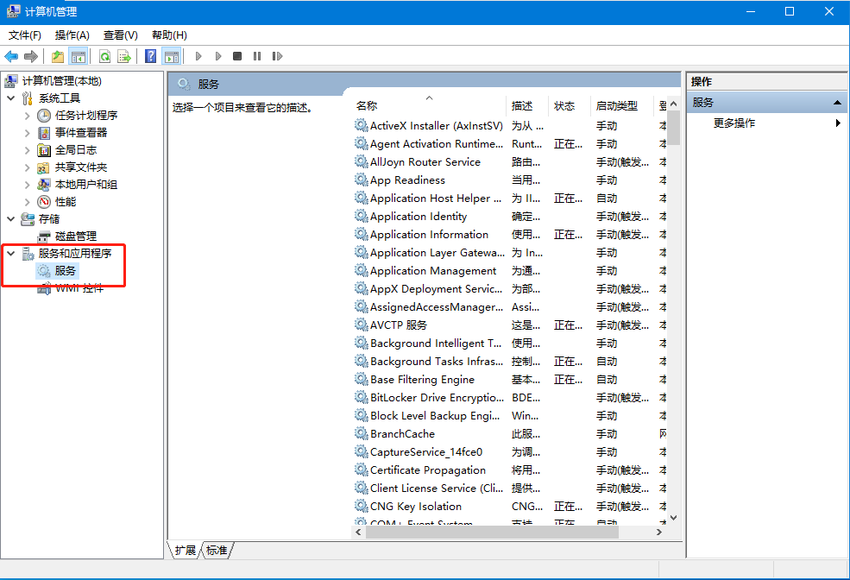This screenshot has height=580, width=850.
Task: Open the 查看(V) menu
Action: coord(120,35)
